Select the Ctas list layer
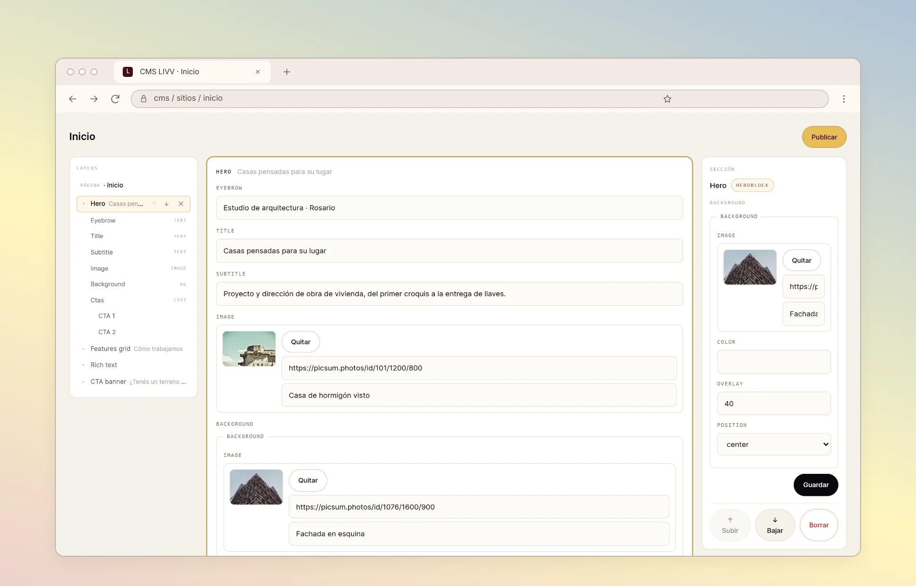This screenshot has height=586, width=916. 133,300
